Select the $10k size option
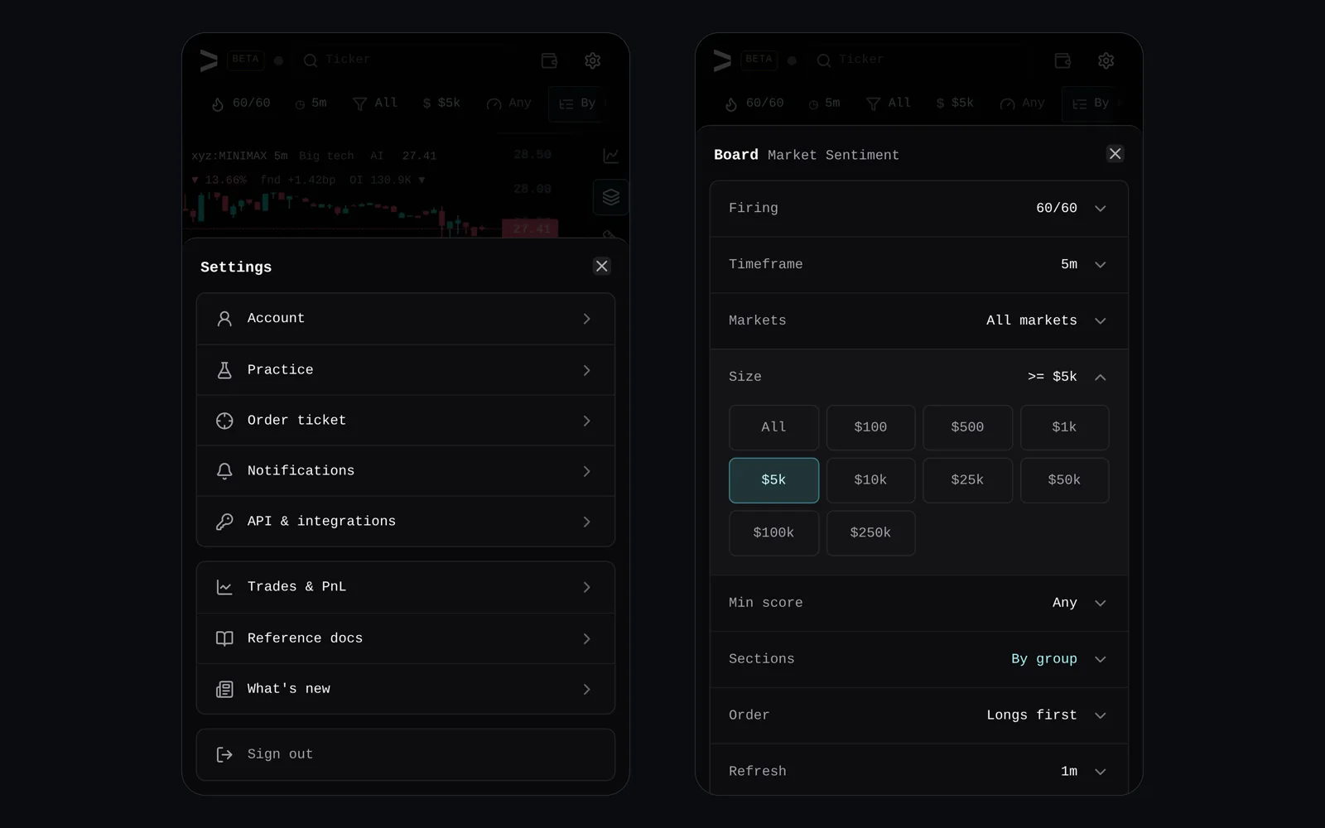1325x828 pixels. point(870,480)
